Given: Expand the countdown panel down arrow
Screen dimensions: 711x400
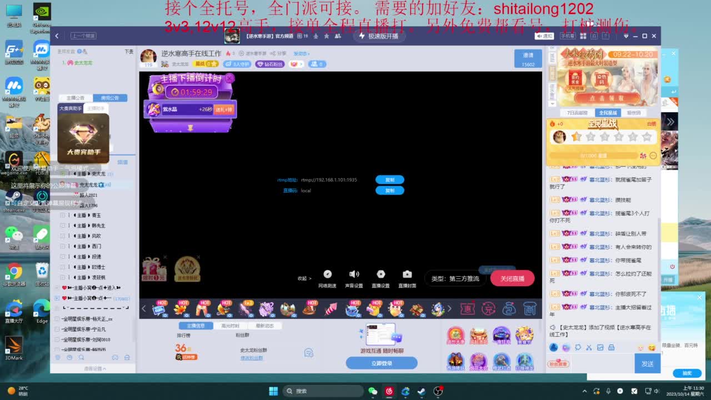Looking at the screenshot, I should coord(190,127).
